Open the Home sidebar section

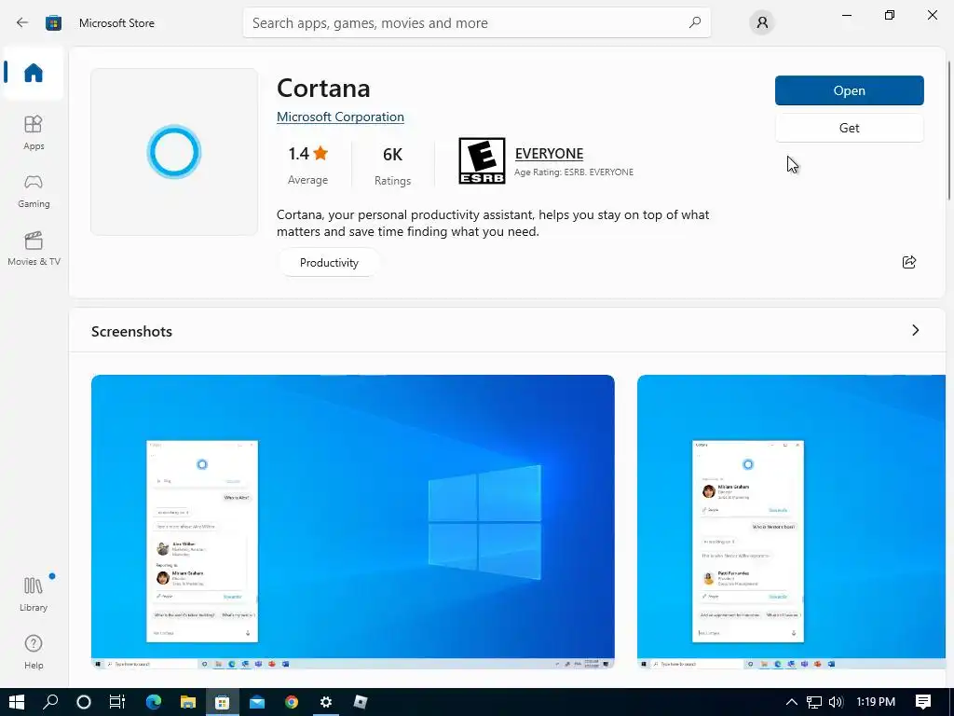(34, 73)
